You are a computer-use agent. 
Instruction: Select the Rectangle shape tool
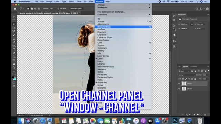coord(14,61)
